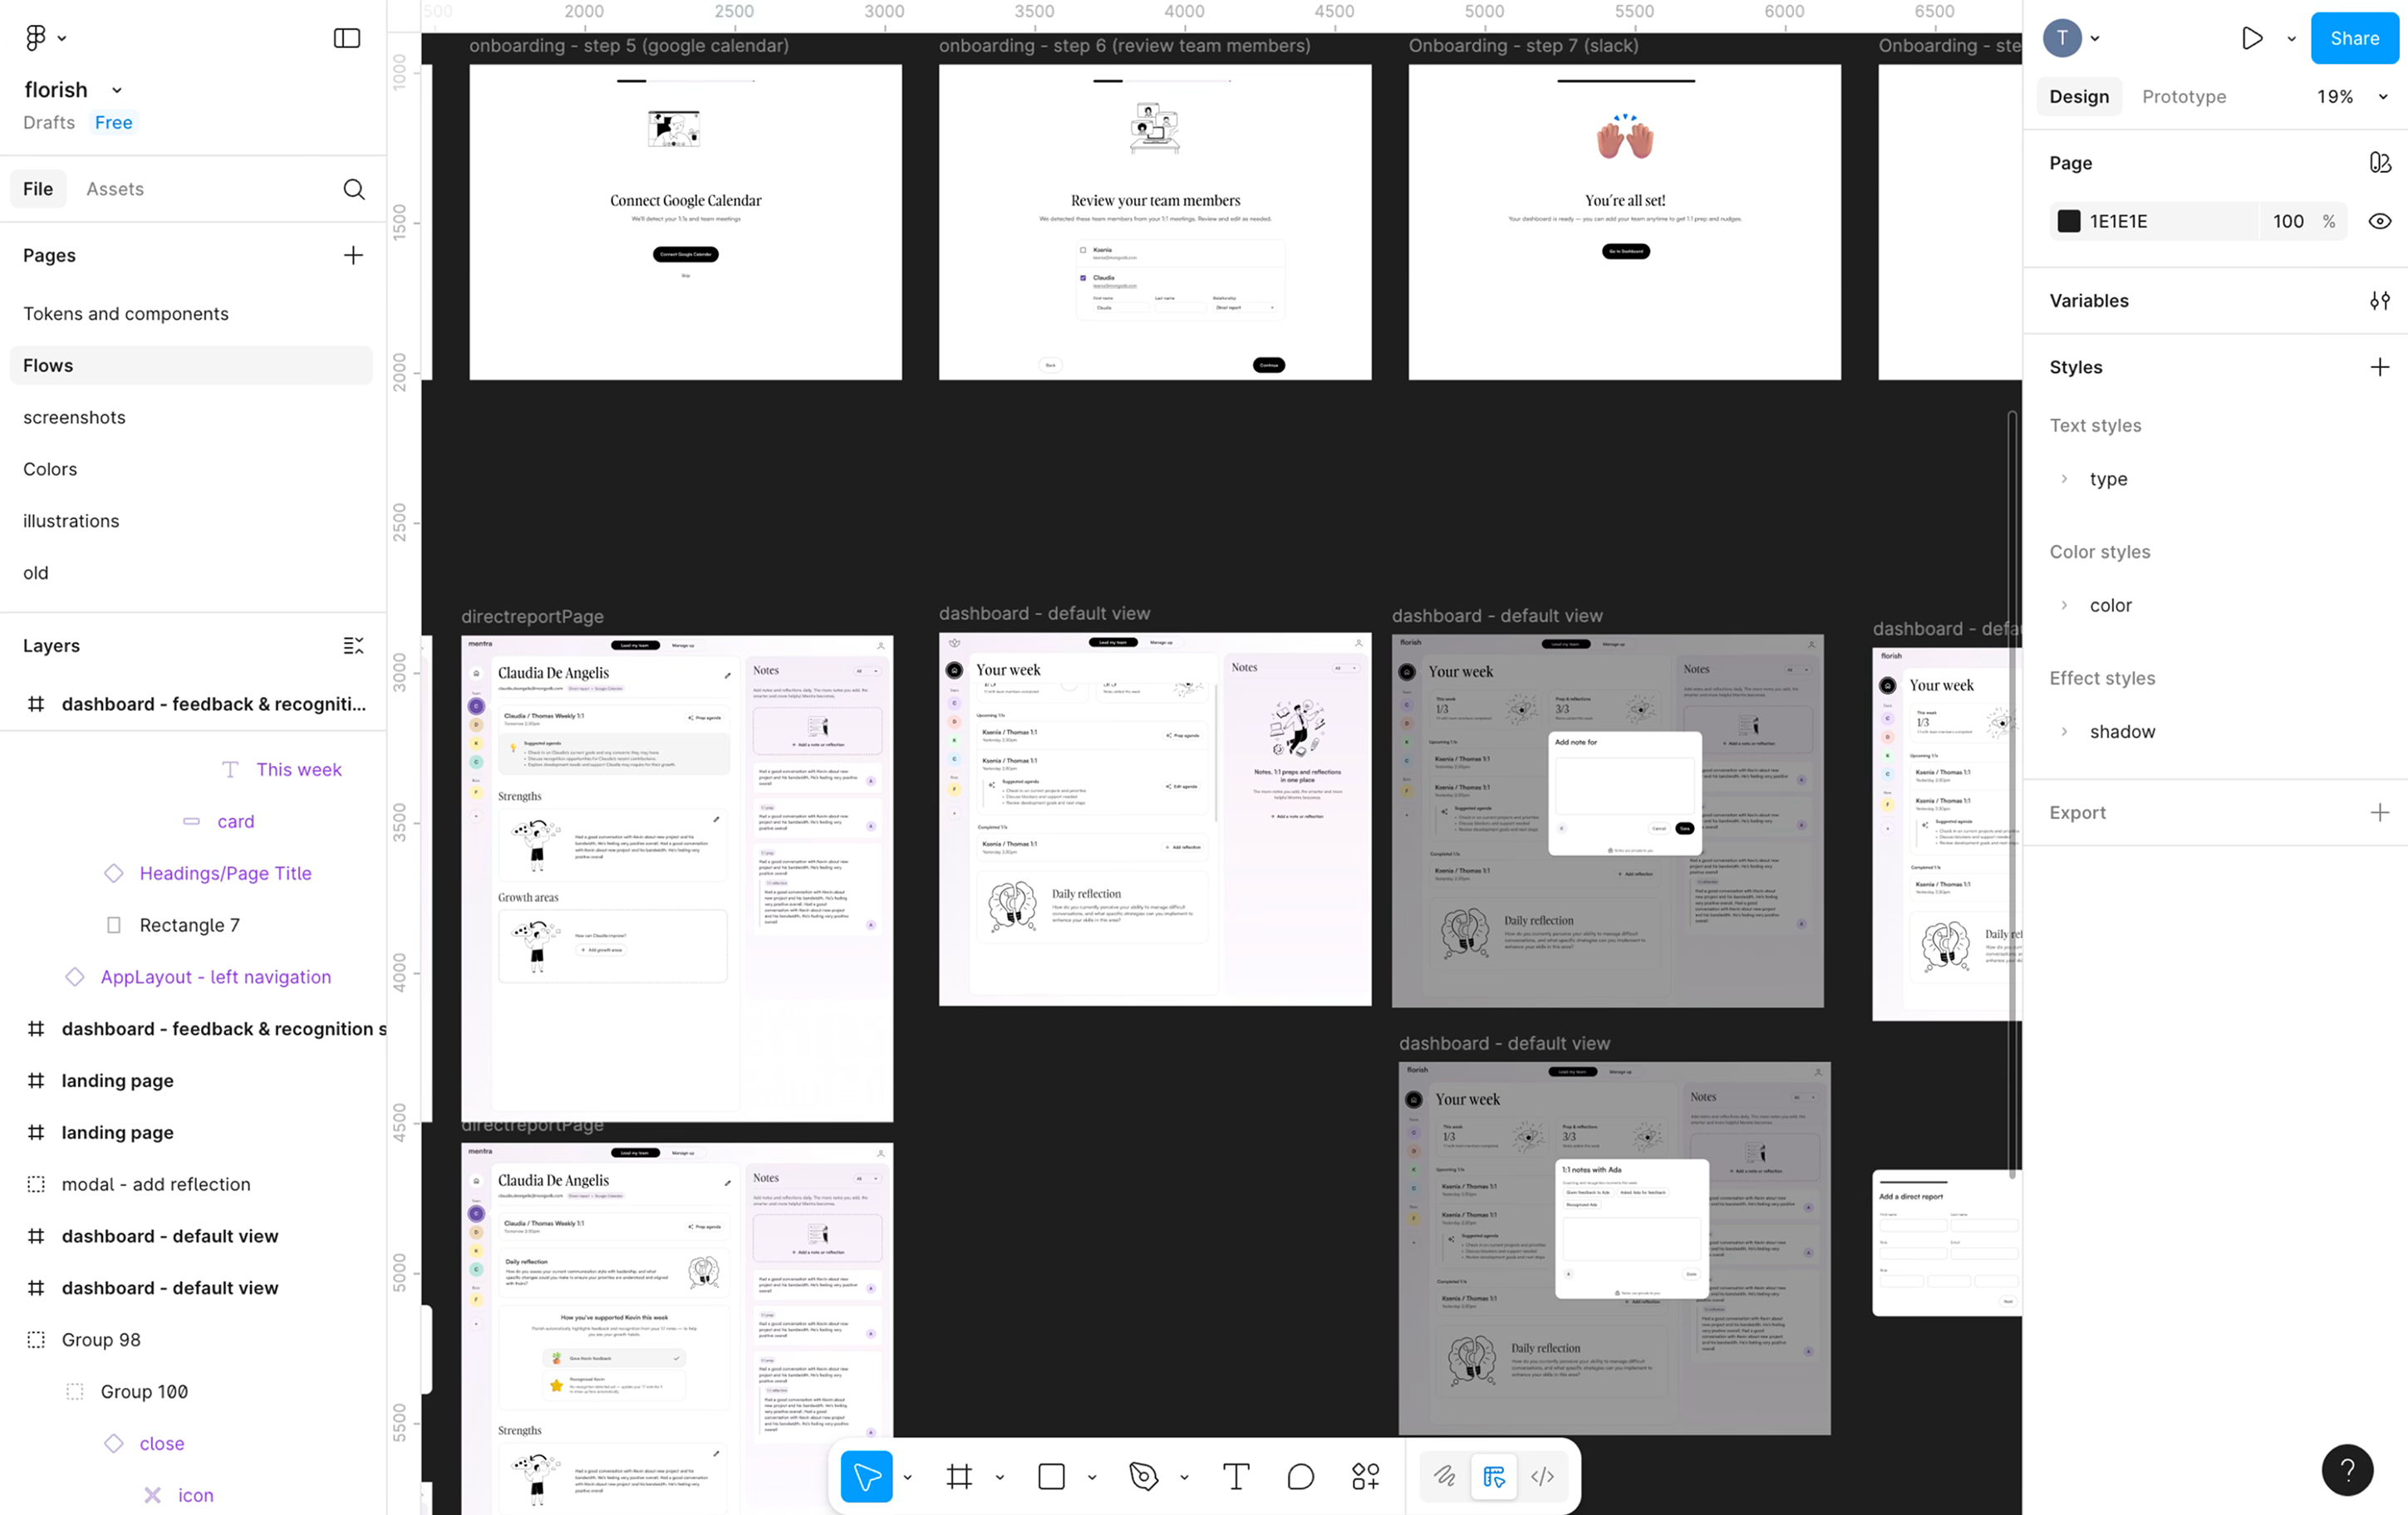Select the Rectangle shape tool
The image size is (2408, 1515).
pos(1051,1476)
